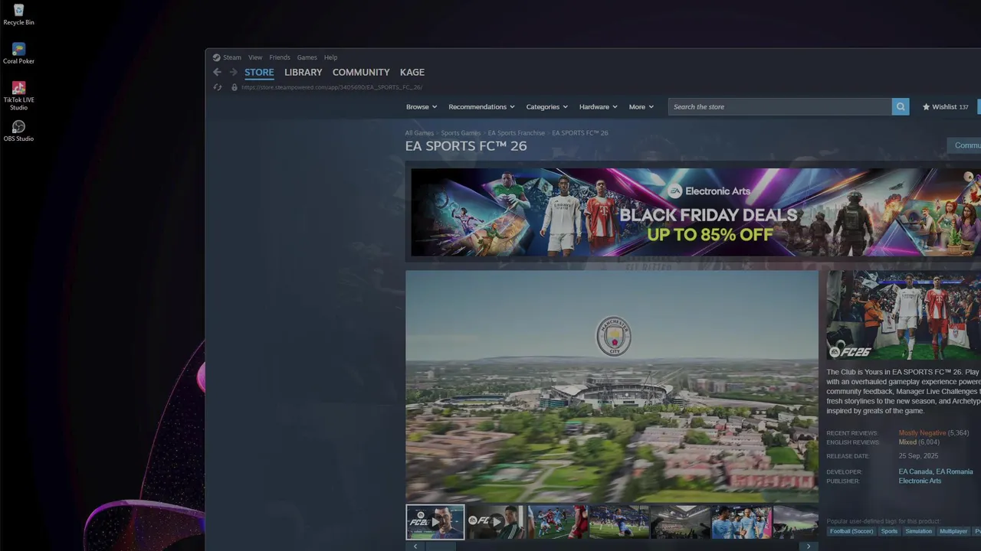The height and width of the screenshot is (551, 981).
Task: Open Recycle Bin desktop icon
Action: 18,15
